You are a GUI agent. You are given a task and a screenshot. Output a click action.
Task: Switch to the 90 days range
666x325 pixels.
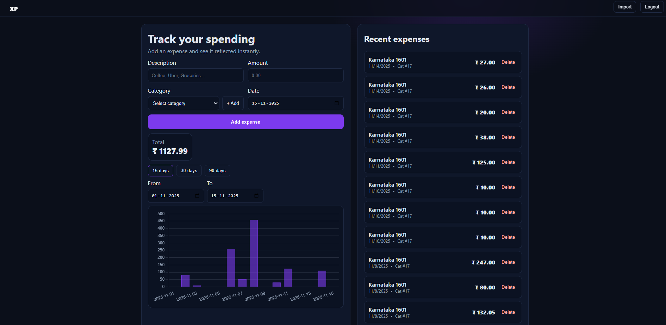click(217, 170)
